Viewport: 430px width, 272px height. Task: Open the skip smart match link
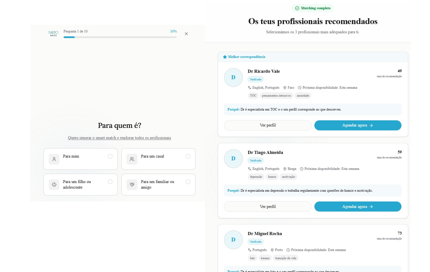[x=119, y=138]
